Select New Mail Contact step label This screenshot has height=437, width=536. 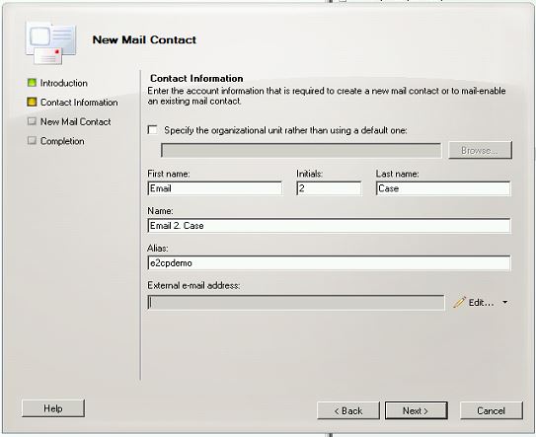tap(76, 121)
